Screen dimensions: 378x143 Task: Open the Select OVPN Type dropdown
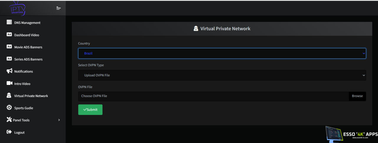click(222, 75)
